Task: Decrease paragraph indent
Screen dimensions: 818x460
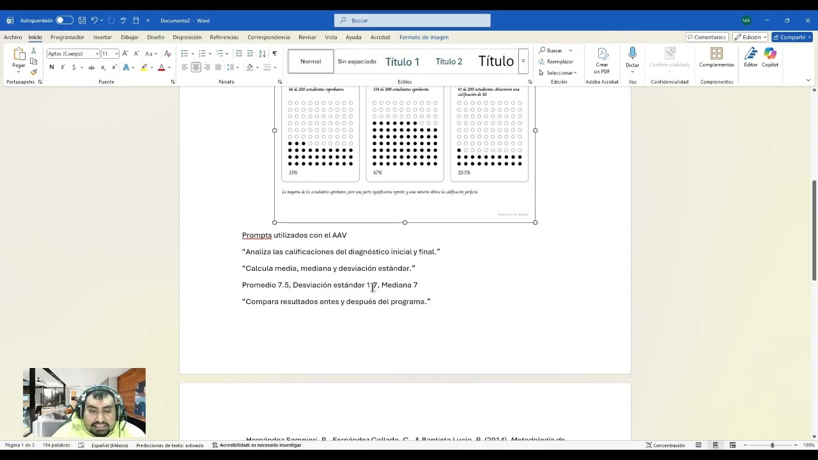Action: click(x=239, y=54)
